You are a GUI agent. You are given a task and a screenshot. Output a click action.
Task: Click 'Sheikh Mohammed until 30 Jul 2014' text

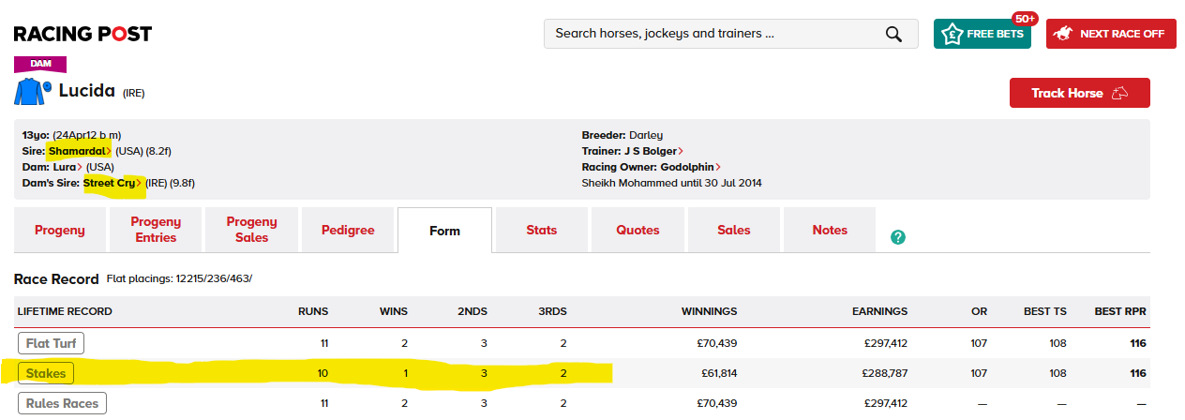(x=672, y=183)
